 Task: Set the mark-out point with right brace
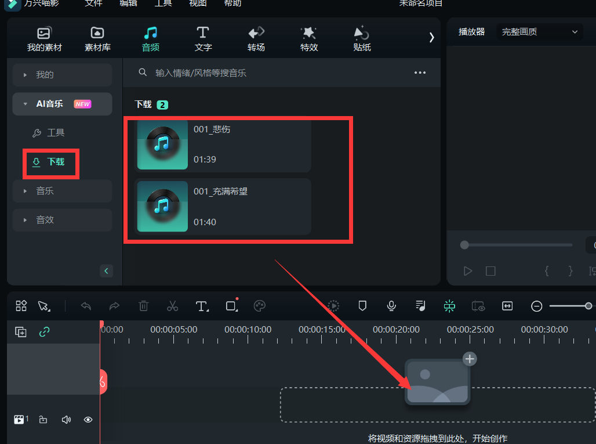click(570, 271)
